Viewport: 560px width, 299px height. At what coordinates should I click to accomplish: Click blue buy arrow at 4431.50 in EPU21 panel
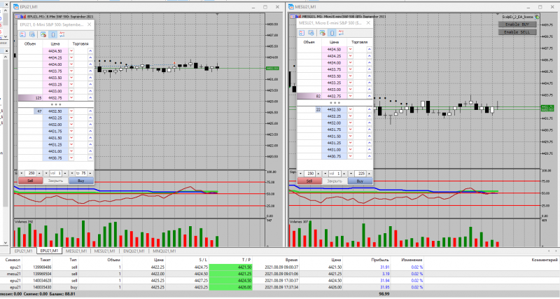pyautogui.click(x=90, y=138)
